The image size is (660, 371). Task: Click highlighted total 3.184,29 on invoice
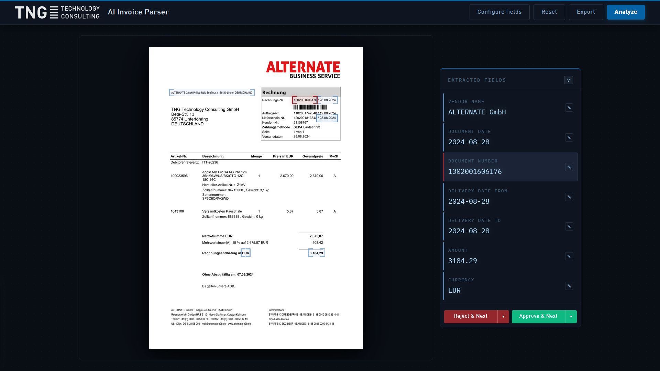tap(316, 253)
